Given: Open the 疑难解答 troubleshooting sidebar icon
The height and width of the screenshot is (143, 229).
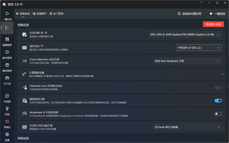Looking at the screenshot, I should coord(7,41).
